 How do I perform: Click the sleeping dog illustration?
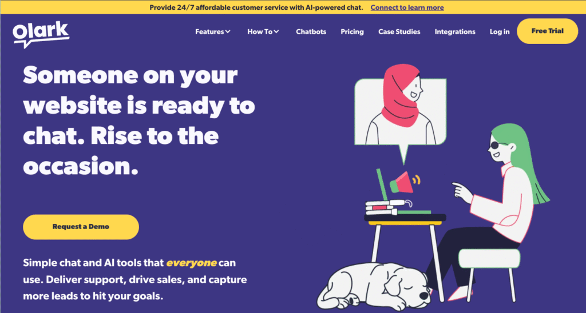click(x=374, y=286)
